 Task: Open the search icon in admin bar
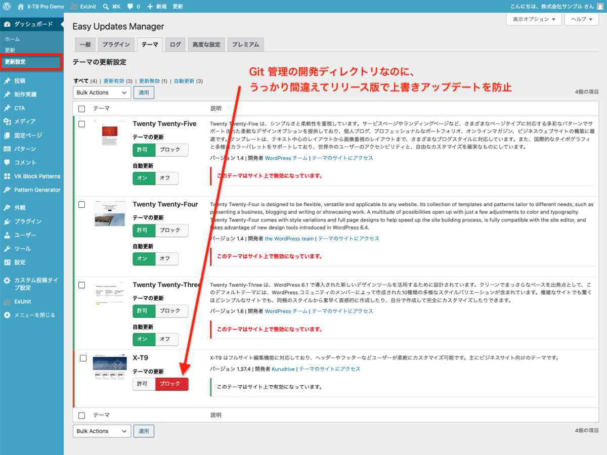click(106, 7)
